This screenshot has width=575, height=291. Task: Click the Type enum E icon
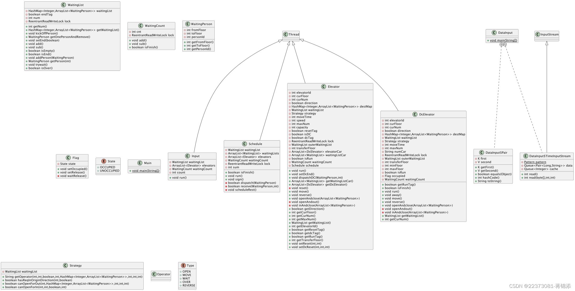[x=183, y=265]
